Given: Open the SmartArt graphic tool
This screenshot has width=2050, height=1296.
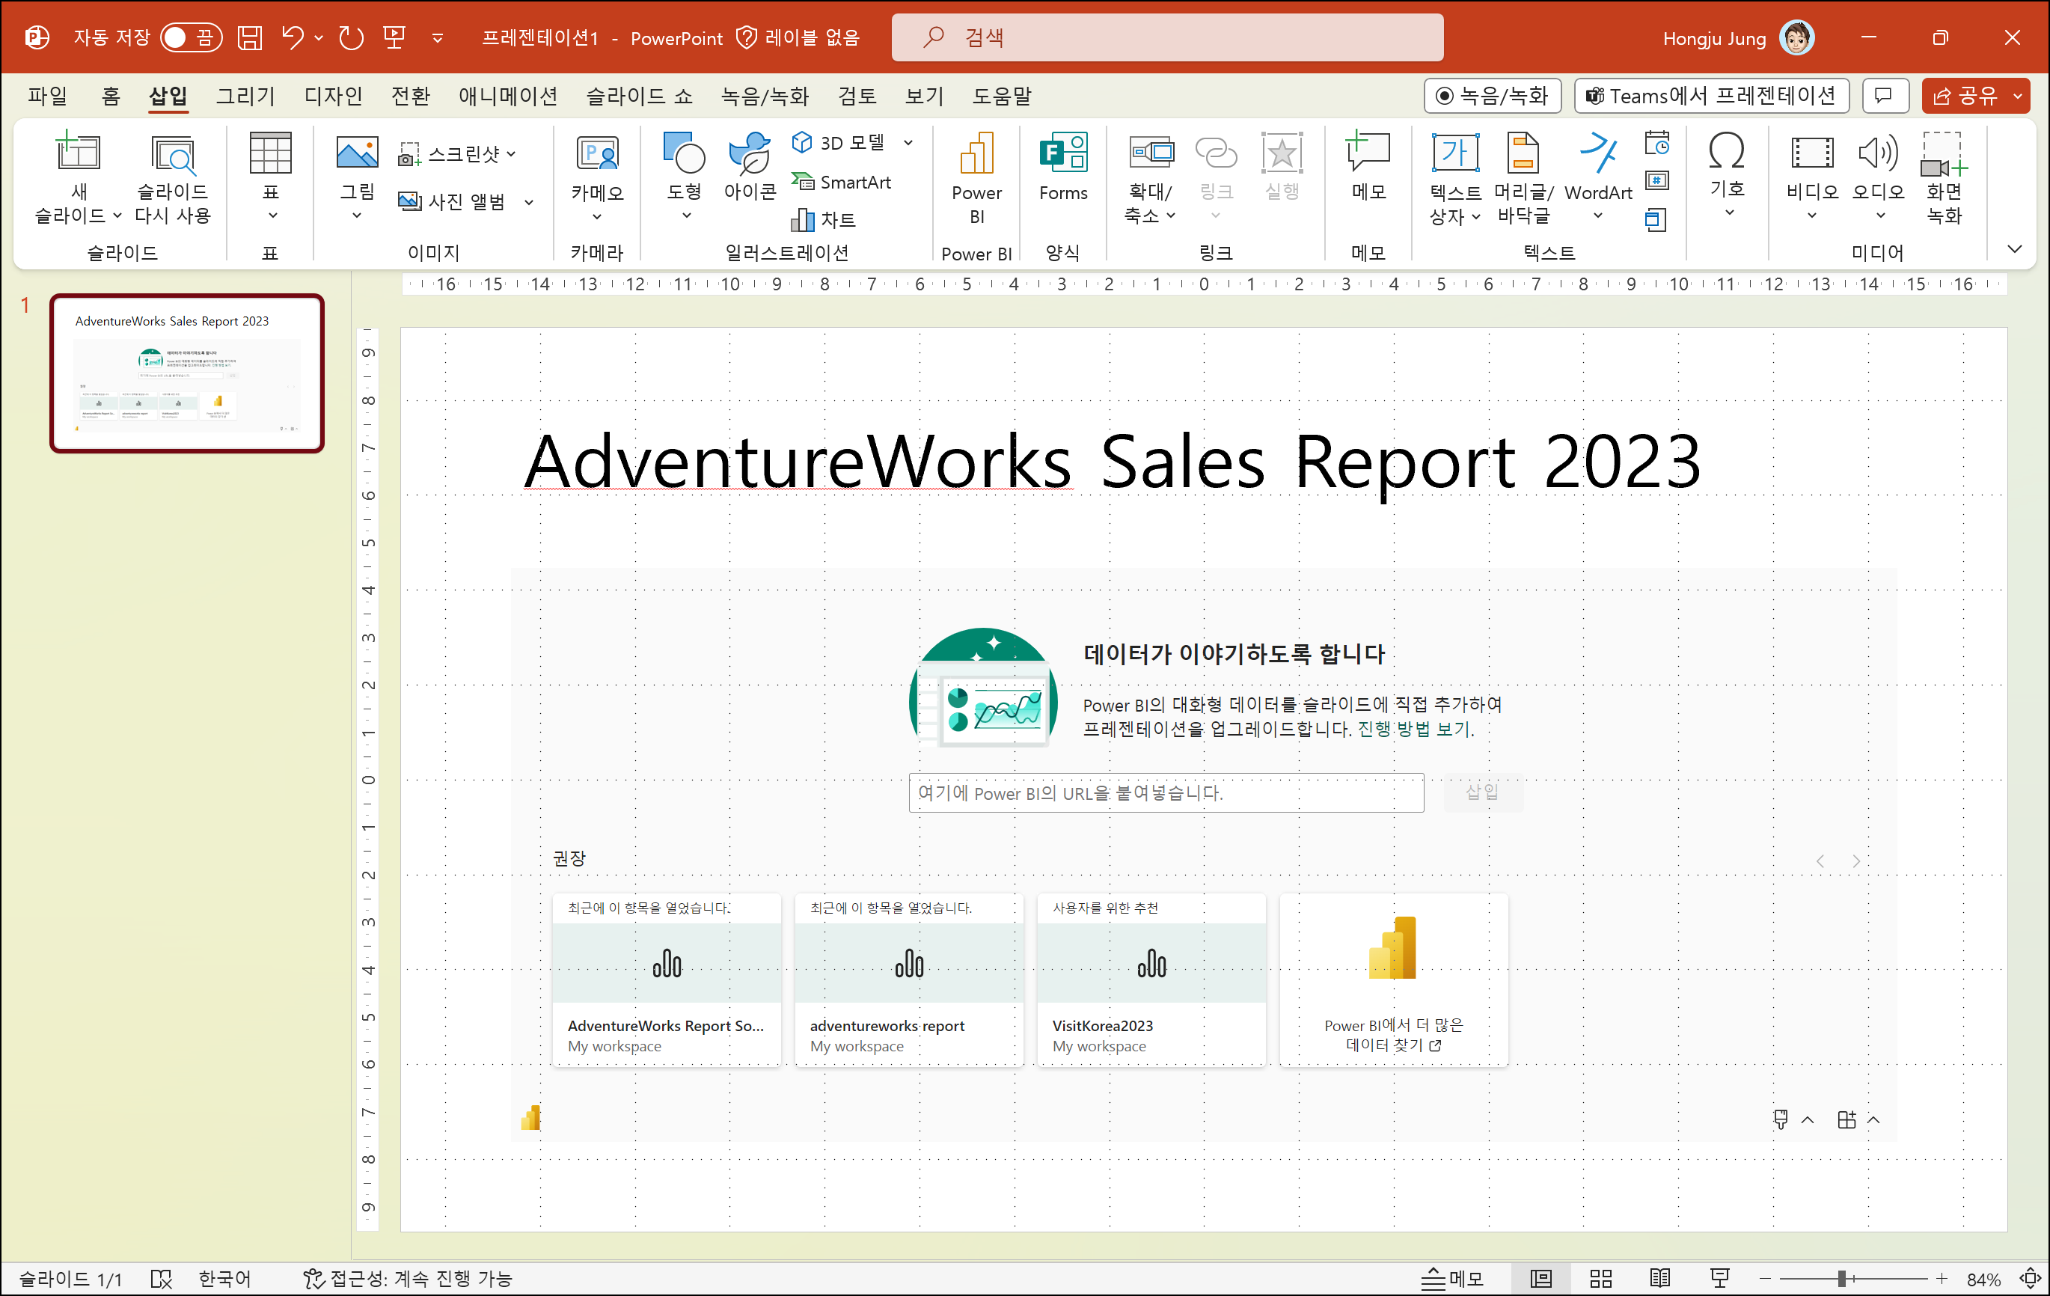Looking at the screenshot, I should point(842,181).
